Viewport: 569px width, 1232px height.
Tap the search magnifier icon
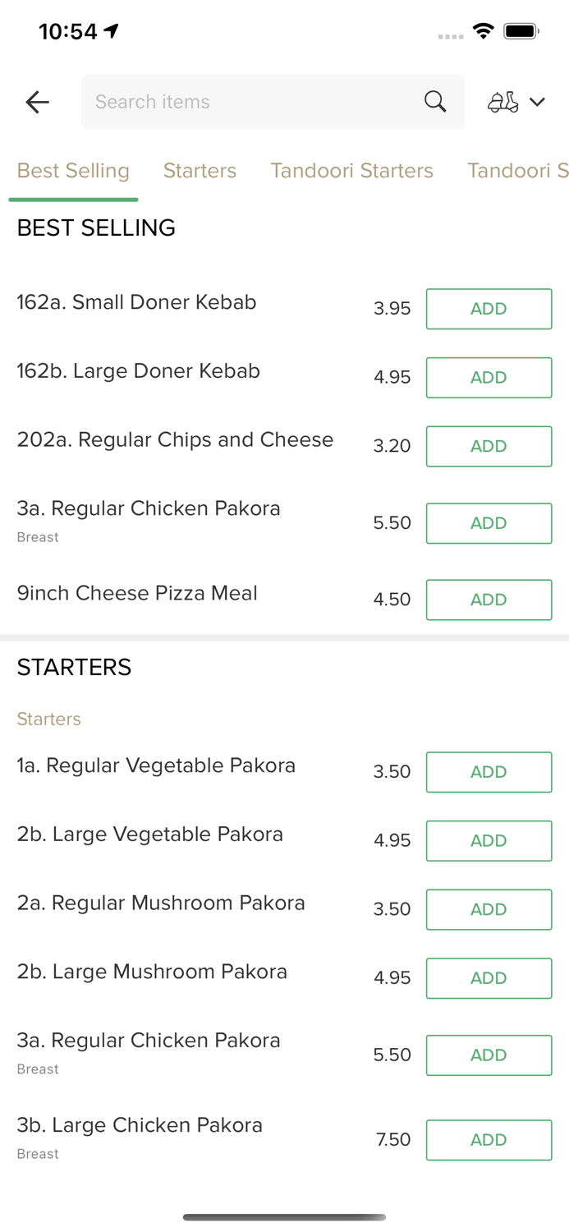click(435, 102)
